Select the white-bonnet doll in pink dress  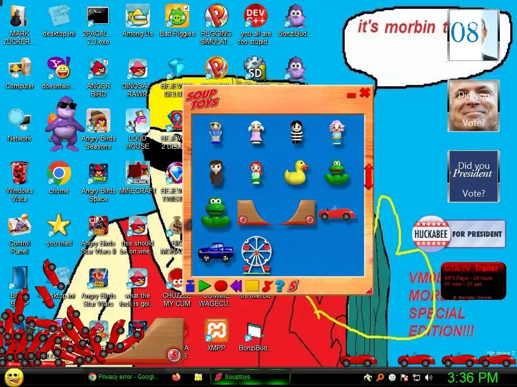point(256,132)
